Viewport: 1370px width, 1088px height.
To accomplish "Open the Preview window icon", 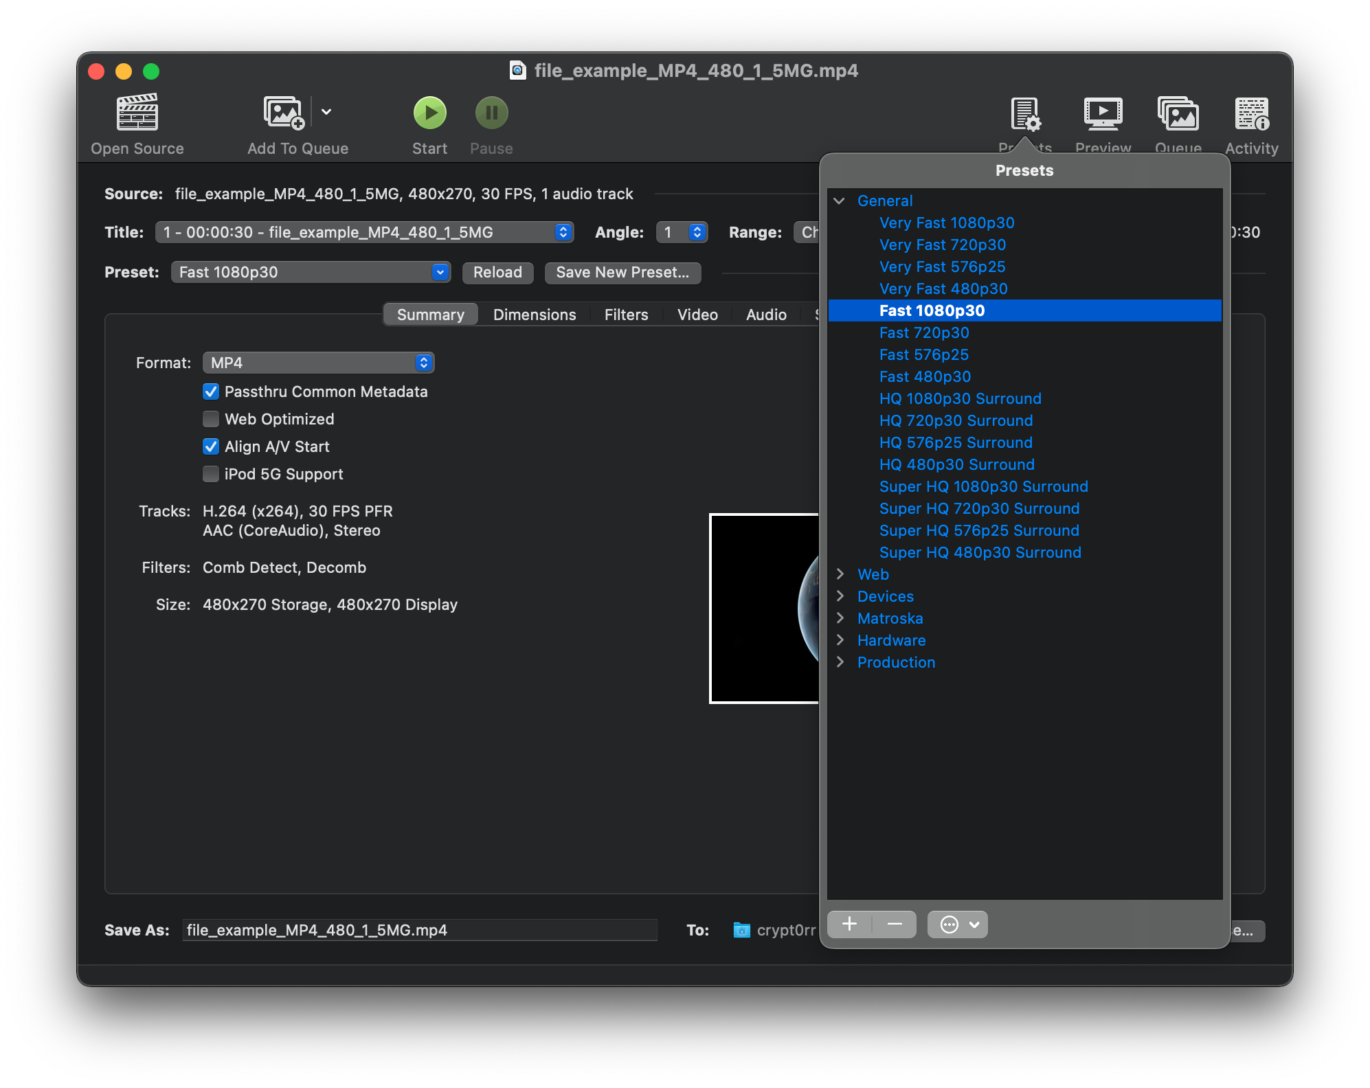I will (x=1103, y=114).
